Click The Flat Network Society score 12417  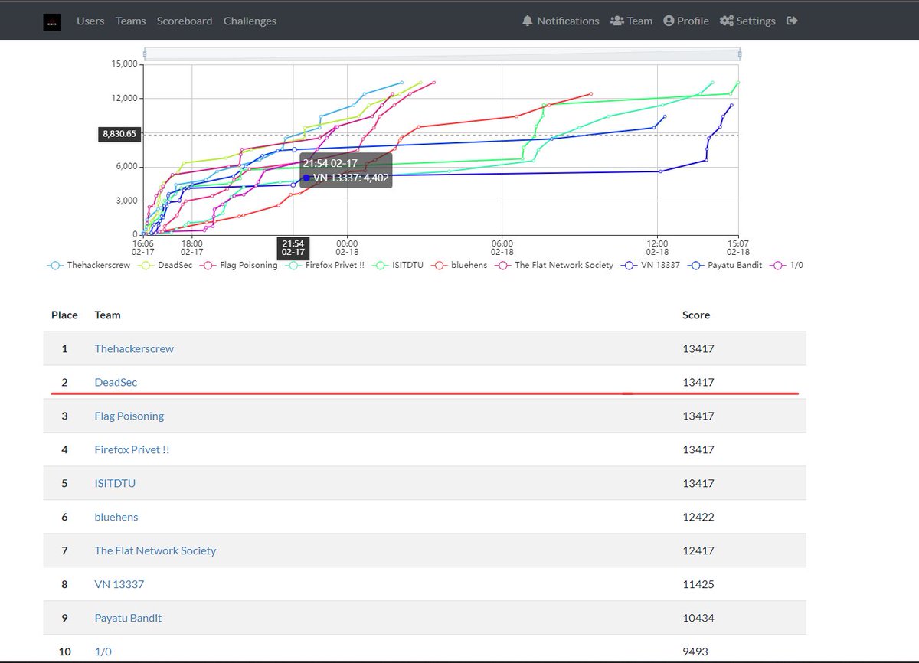pyautogui.click(x=698, y=550)
